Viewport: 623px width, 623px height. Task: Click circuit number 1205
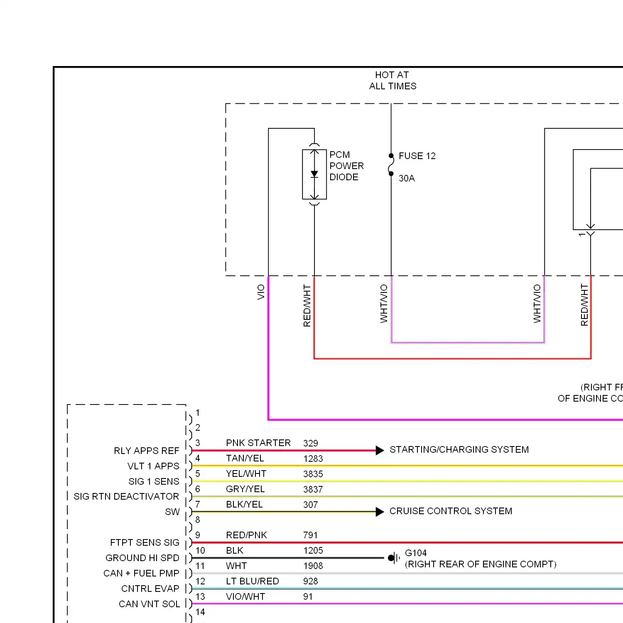[313, 550]
